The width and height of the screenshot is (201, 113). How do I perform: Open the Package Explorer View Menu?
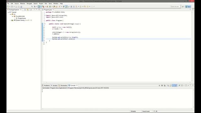(34, 10)
